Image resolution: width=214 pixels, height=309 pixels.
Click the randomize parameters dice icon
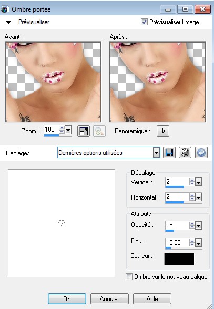coord(185,153)
